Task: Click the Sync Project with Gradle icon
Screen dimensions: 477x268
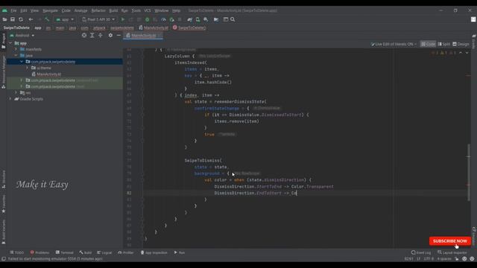Action: click(190, 19)
